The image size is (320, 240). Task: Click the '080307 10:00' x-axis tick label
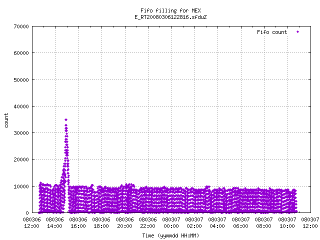(x=287, y=223)
